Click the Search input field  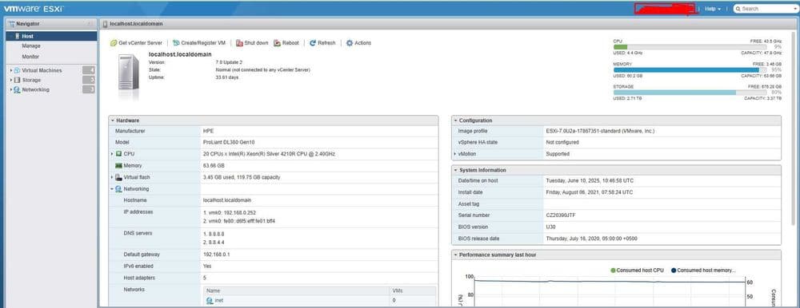(767, 9)
